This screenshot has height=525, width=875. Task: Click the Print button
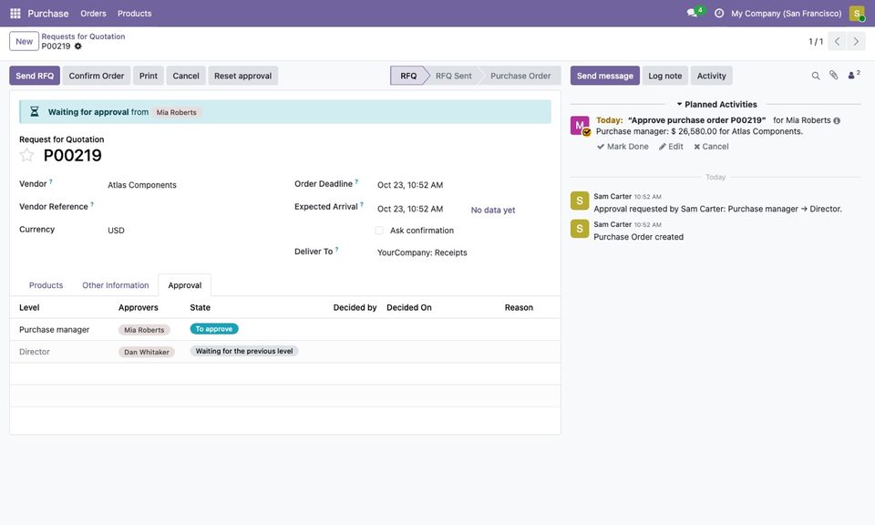pyautogui.click(x=149, y=76)
